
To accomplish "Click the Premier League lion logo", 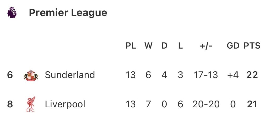I will [12, 13].
